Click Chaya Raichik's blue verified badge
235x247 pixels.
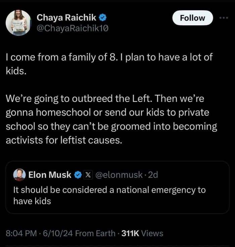pos(104,17)
